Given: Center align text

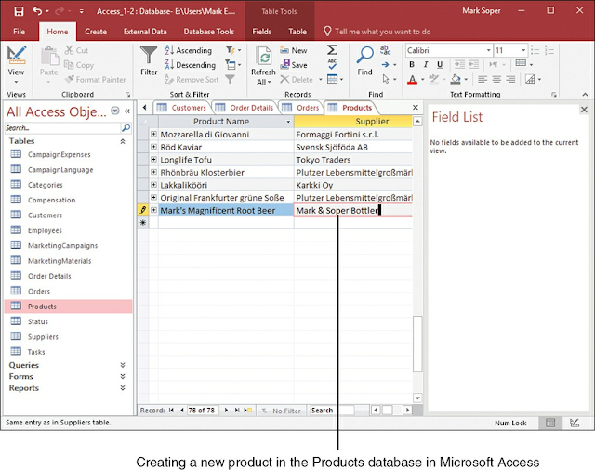Looking at the screenshot, I should click(496, 79).
